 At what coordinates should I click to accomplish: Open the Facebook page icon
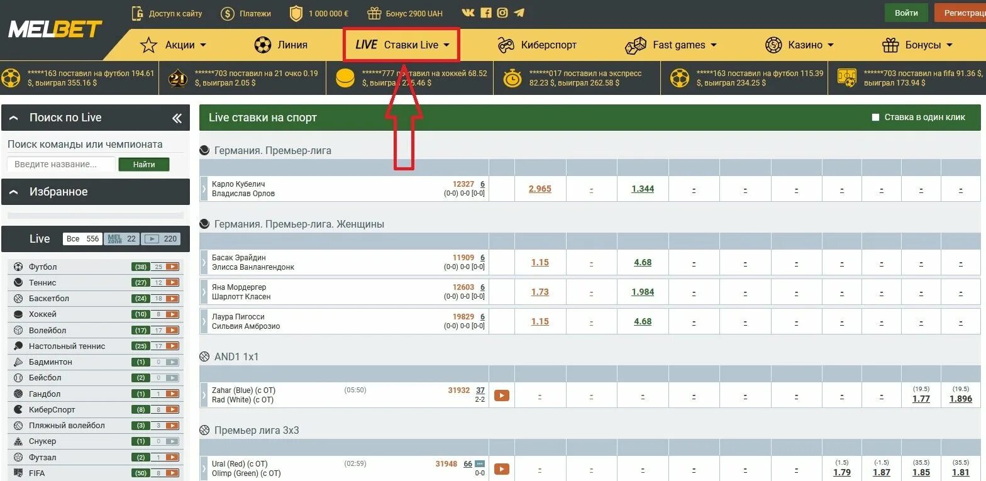point(485,13)
